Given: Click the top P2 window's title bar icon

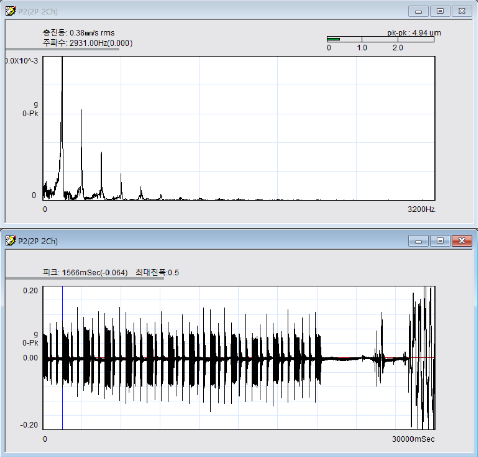Looking at the screenshot, I should [x=10, y=11].
